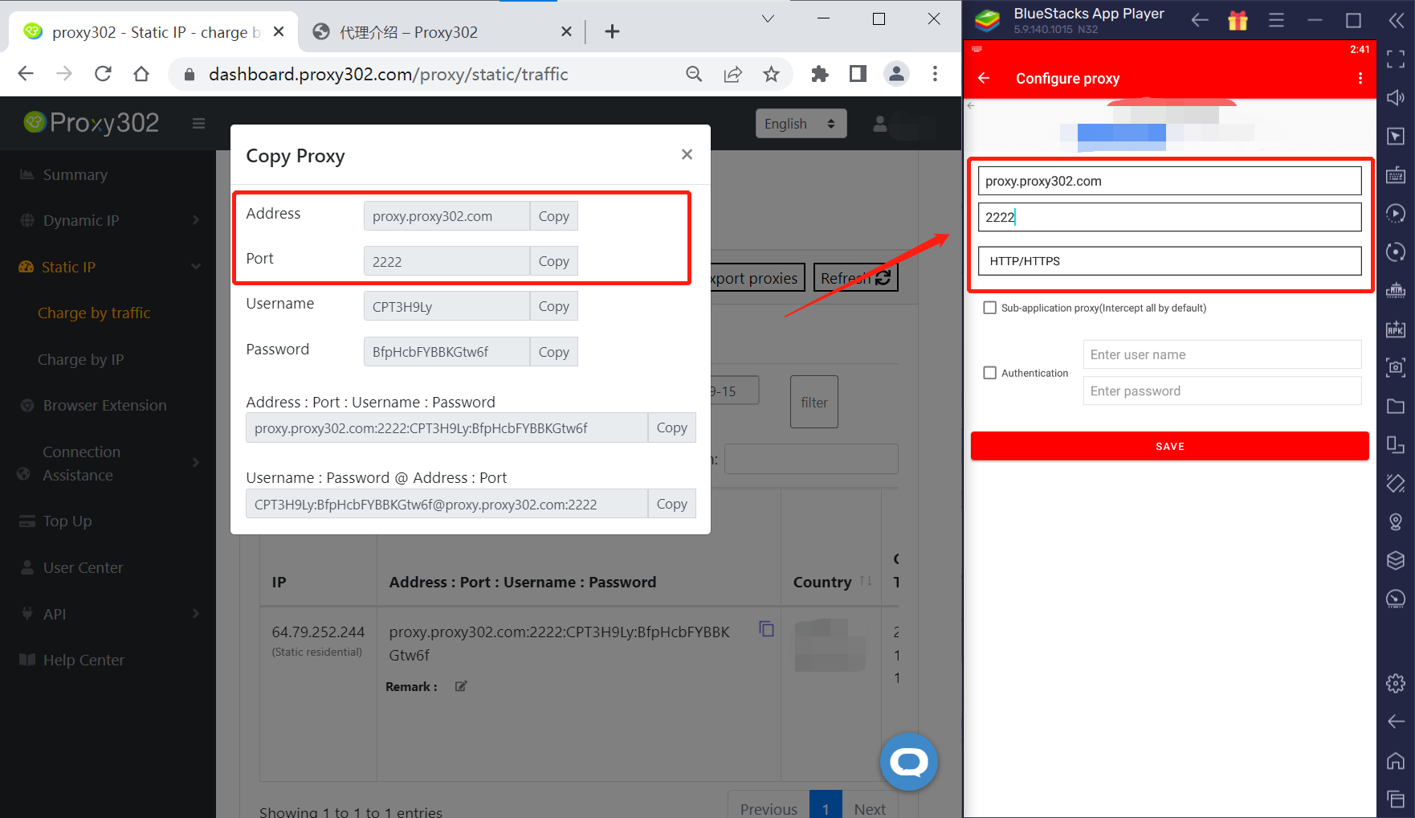
Task: Open Chrome extensions puzzle icon
Action: 819,74
